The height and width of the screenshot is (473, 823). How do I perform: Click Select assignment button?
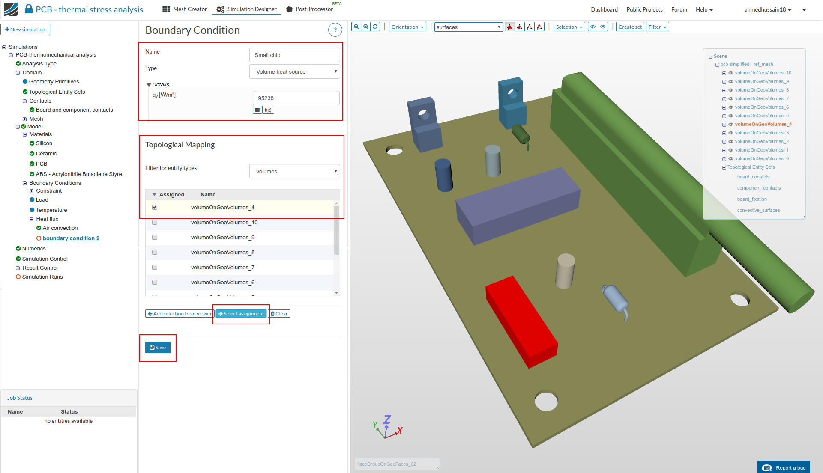point(241,314)
